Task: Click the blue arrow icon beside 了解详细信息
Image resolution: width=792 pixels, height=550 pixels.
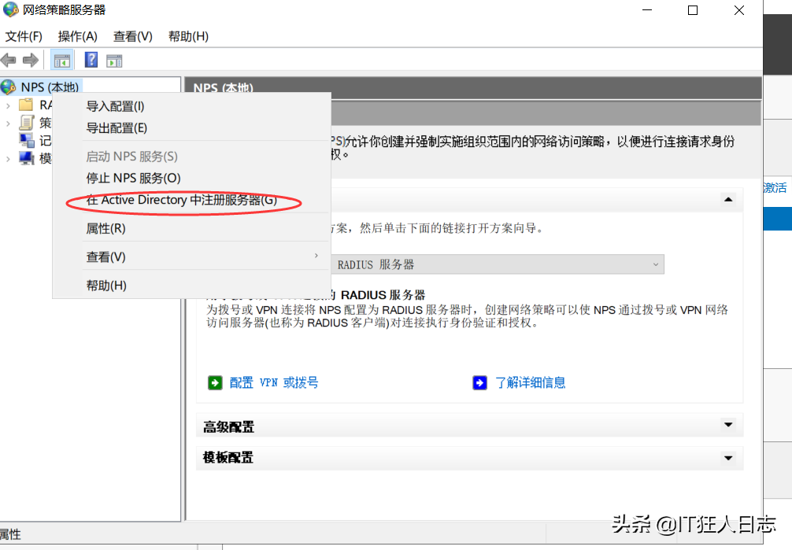Action: pyautogui.click(x=480, y=383)
